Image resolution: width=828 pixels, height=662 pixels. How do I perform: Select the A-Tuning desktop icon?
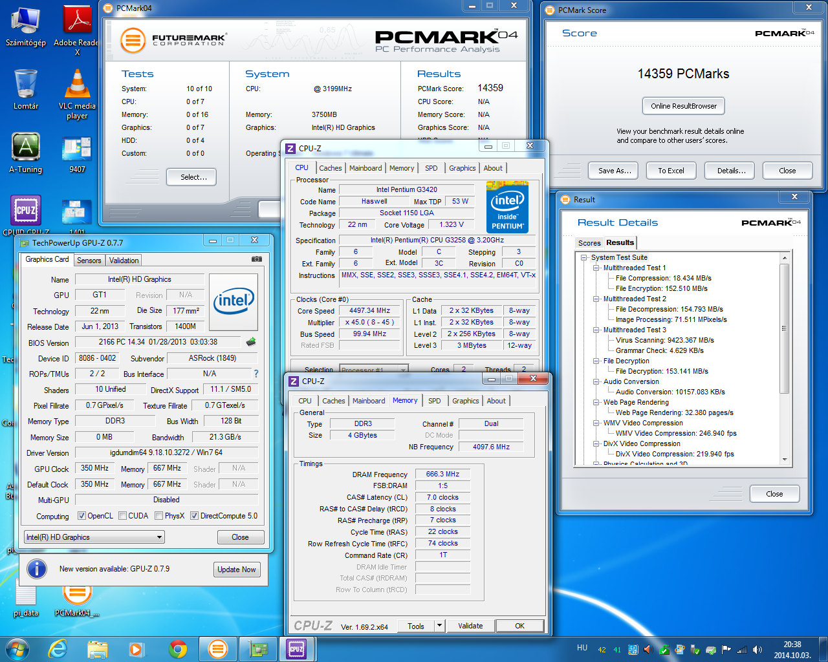(x=26, y=153)
